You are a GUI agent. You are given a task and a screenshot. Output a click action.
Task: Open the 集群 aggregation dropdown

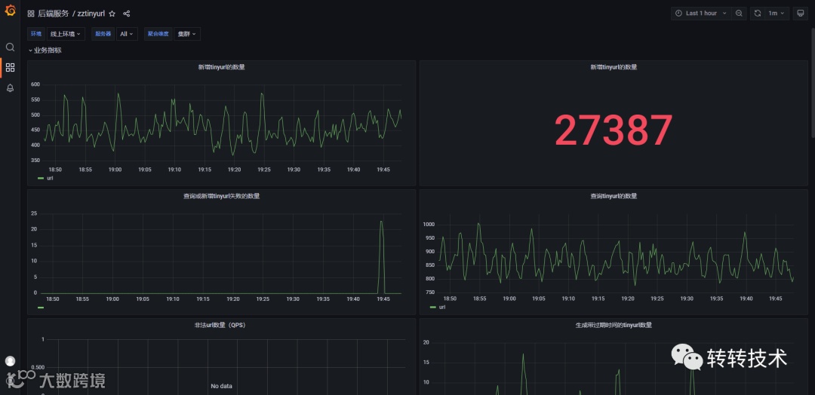click(x=187, y=34)
